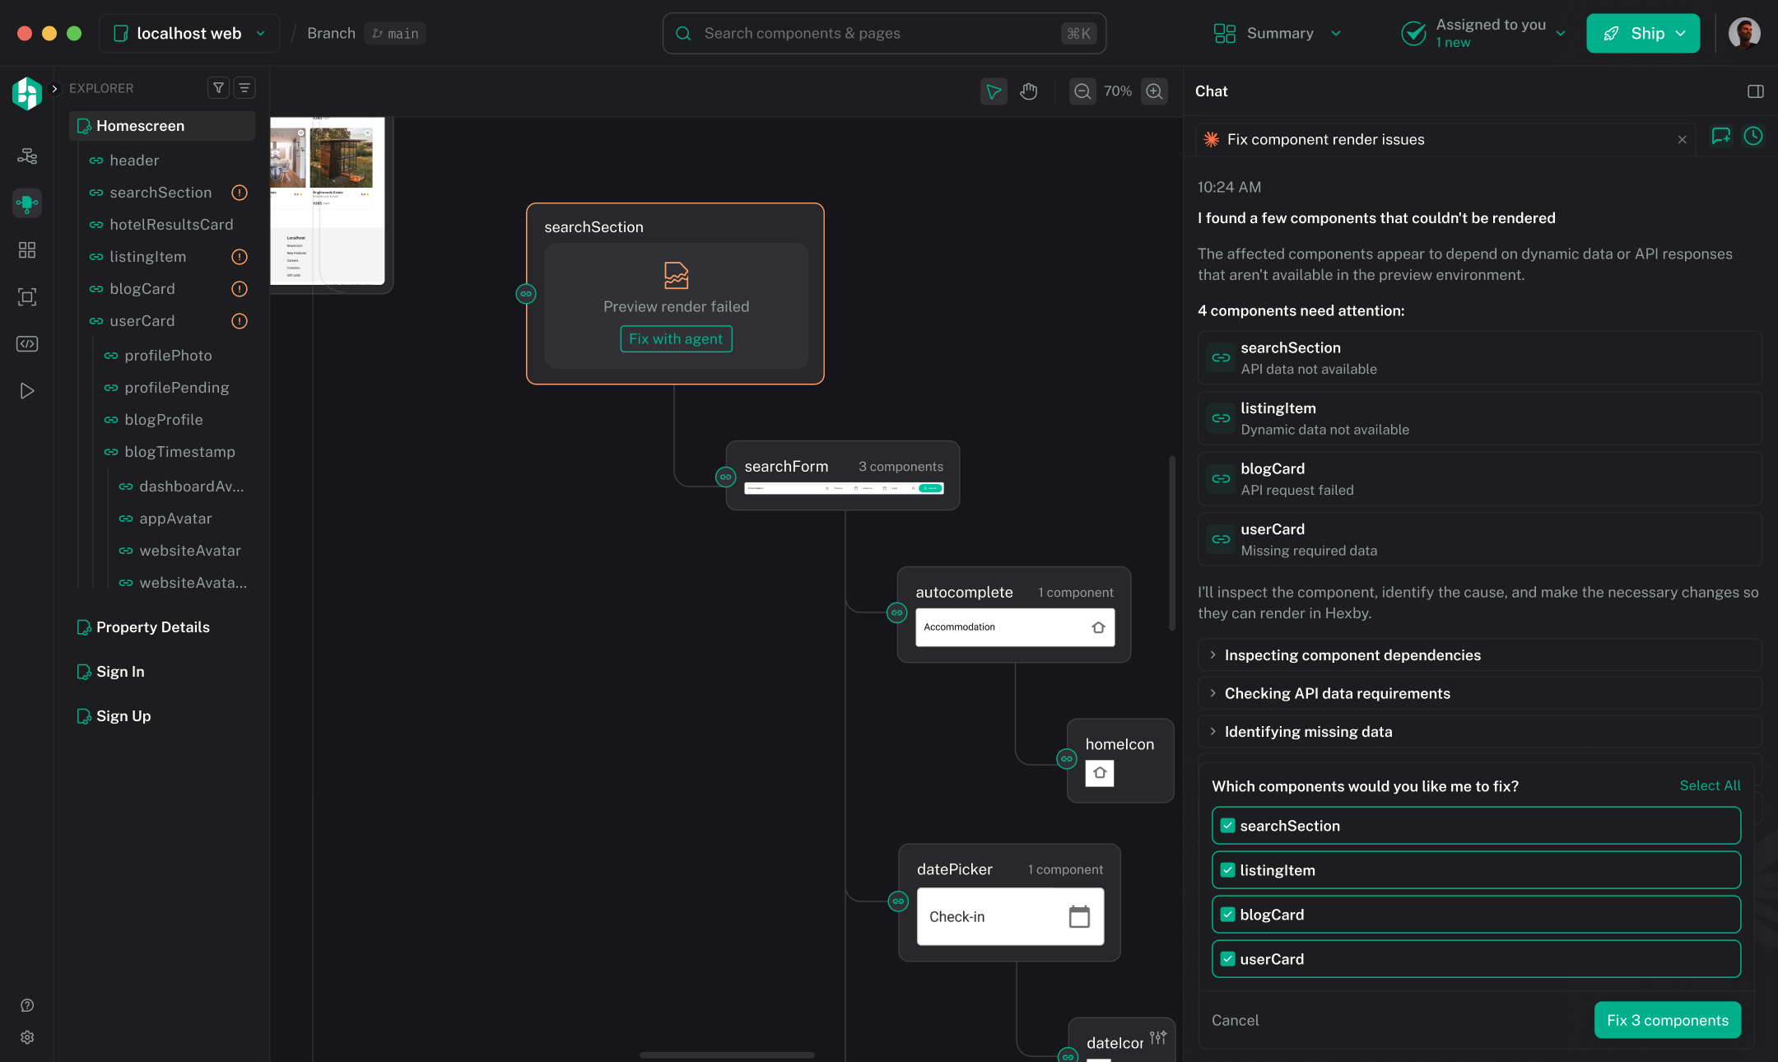Image resolution: width=1778 pixels, height=1062 pixels.
Task: Click the Hexby logo icon
Action: tap(27, 93)
